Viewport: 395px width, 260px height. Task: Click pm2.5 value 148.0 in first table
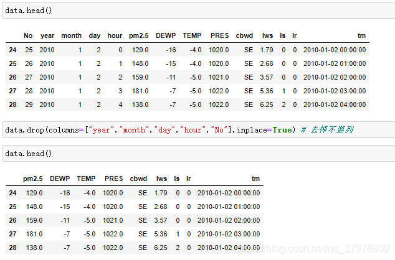point(140,63)
